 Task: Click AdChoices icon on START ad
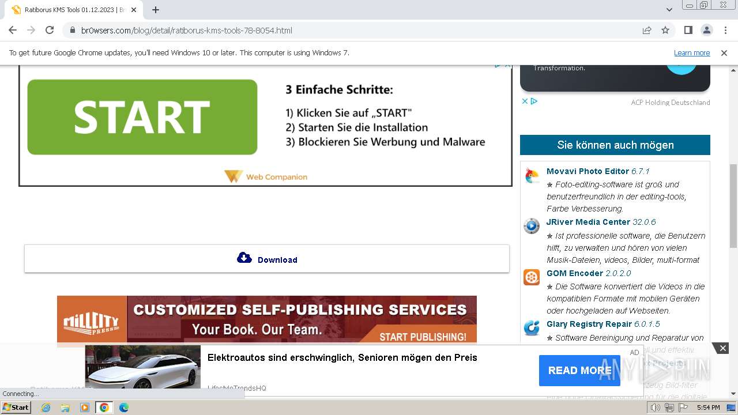[x=498, y=66]
